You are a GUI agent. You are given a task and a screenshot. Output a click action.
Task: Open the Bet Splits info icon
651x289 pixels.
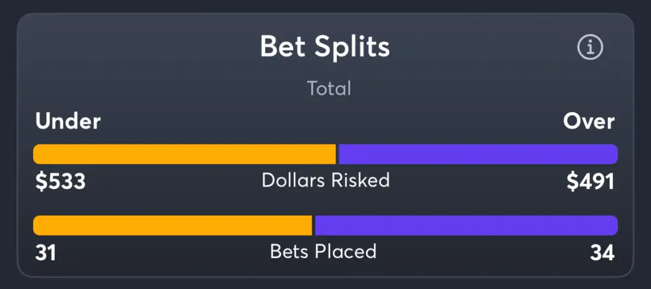(x=590, y=47)
